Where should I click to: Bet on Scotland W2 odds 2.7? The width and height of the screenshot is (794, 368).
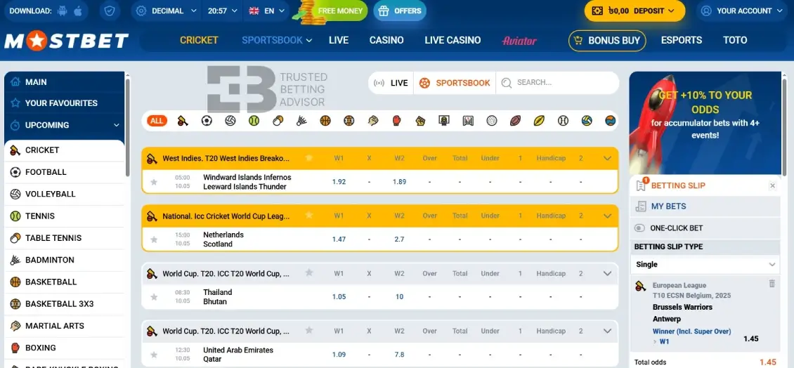click(400, 239)
